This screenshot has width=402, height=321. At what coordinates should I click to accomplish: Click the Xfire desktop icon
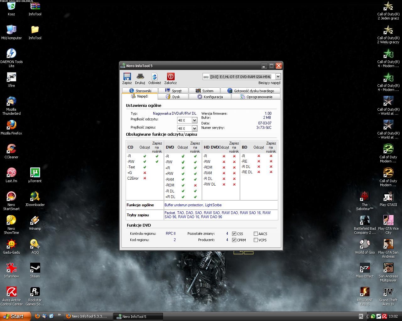click(x=11, y=77)
